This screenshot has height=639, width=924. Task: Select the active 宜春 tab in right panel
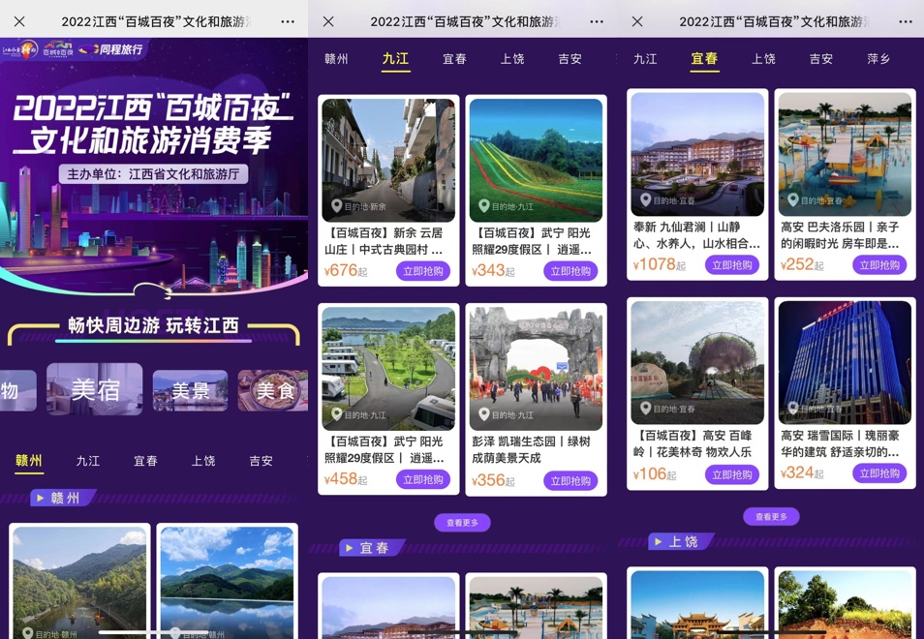pyautogui.click(x=705, y=59)
